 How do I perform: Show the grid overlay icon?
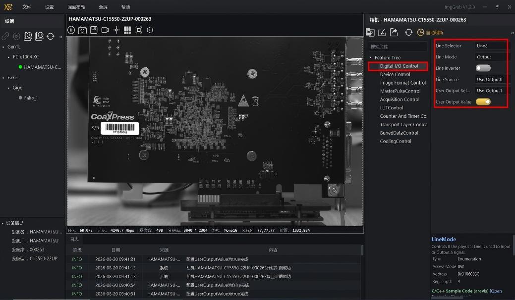tap(127, 30)
